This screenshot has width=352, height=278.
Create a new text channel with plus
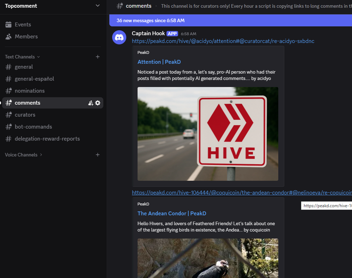pos(98,57)
